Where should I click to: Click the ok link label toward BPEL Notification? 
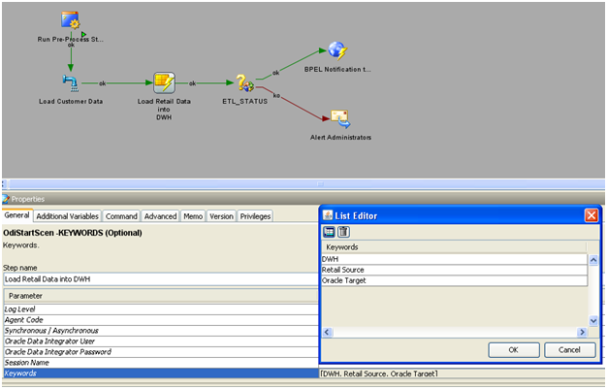[x=275, y=73]
